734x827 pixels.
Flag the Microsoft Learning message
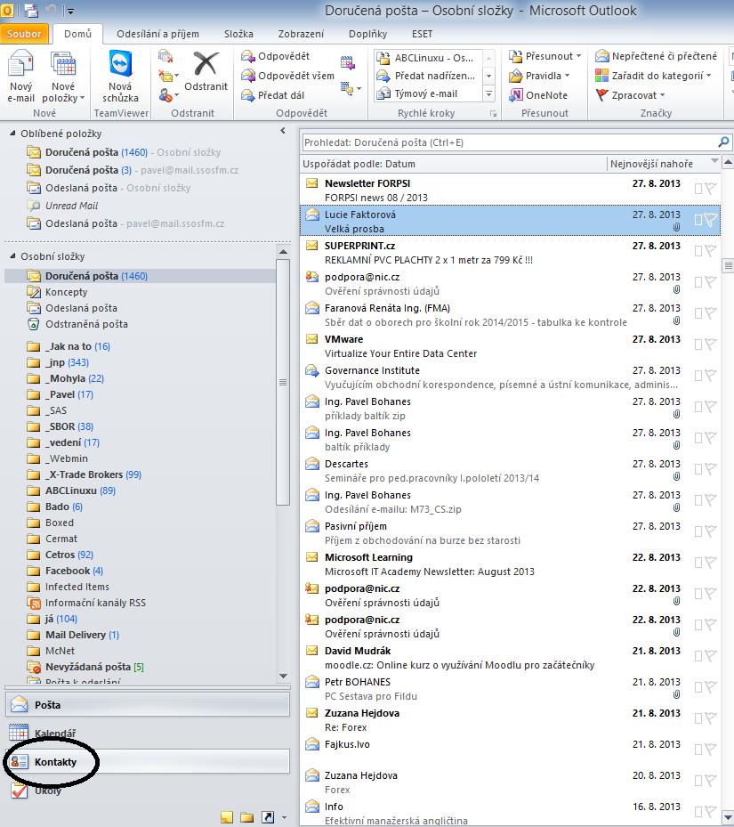click(710, 563)
